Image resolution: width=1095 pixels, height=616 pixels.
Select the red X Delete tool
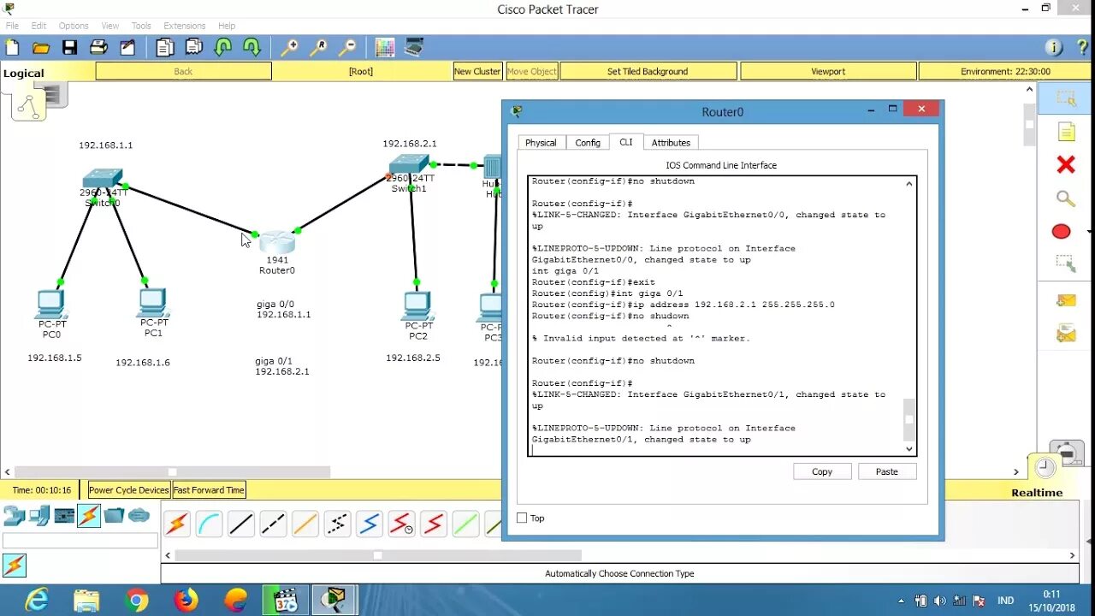tap(1066, 164)
